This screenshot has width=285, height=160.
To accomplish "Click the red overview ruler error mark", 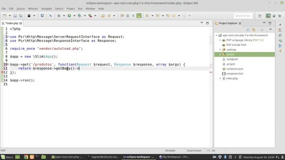I will click(x=211, y=72).
